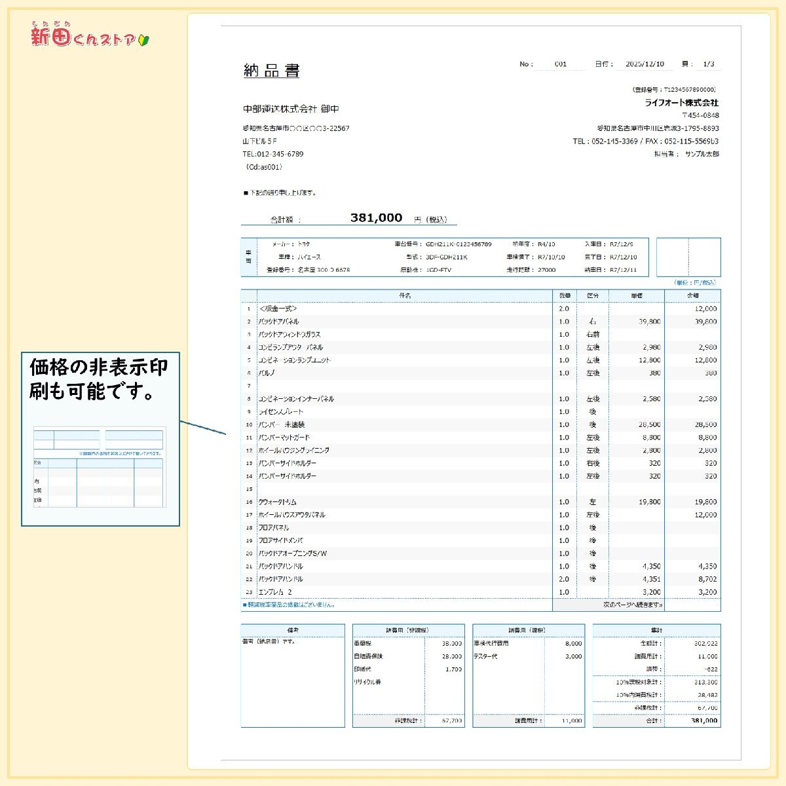786x786 pixels.
Task: Click the 10% consumption tax value 28,482
Action: click(707, 695)
